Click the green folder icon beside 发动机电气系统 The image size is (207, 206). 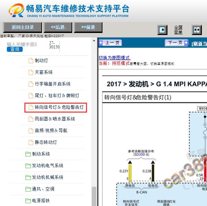coord(28,166)
